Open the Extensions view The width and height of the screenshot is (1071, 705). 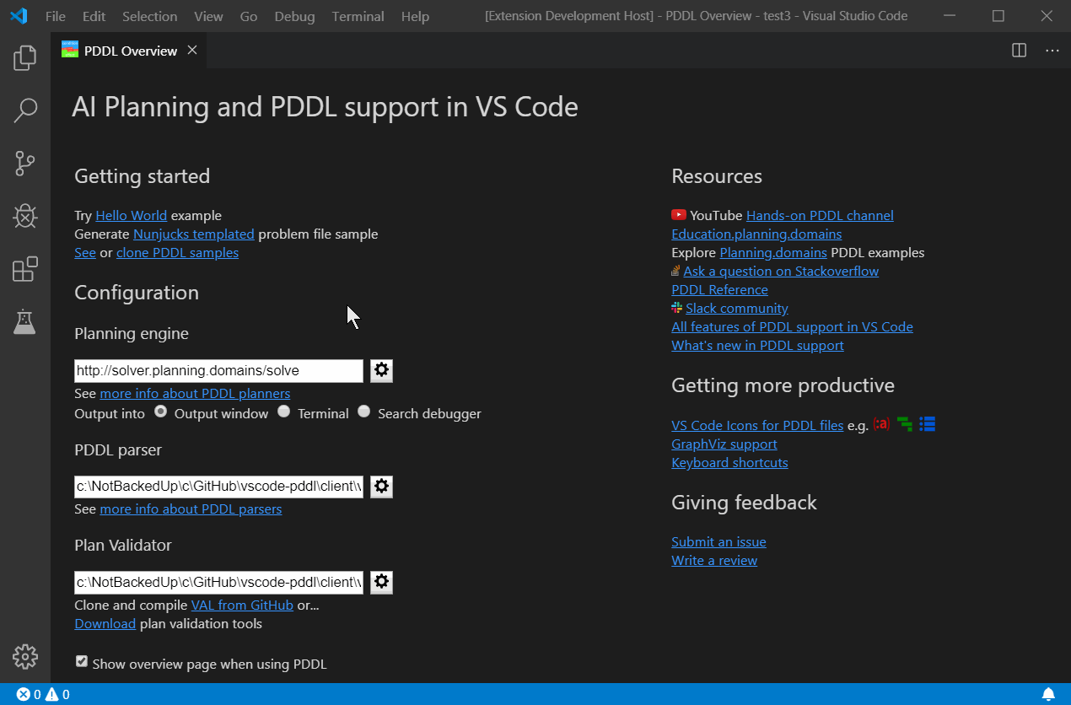tap(25, 269)
